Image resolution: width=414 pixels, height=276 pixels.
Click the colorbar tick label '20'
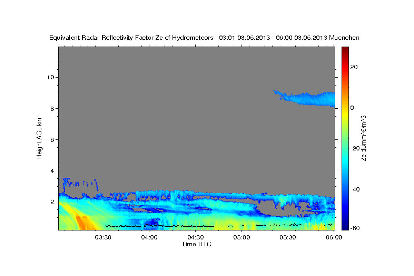pos(354,67)
